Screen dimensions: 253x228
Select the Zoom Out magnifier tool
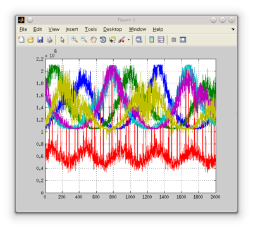(x=84, y=40)
